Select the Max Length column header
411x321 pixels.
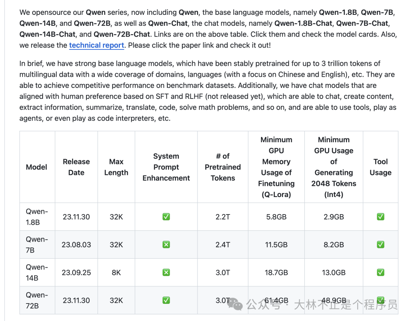click(116, 167)
